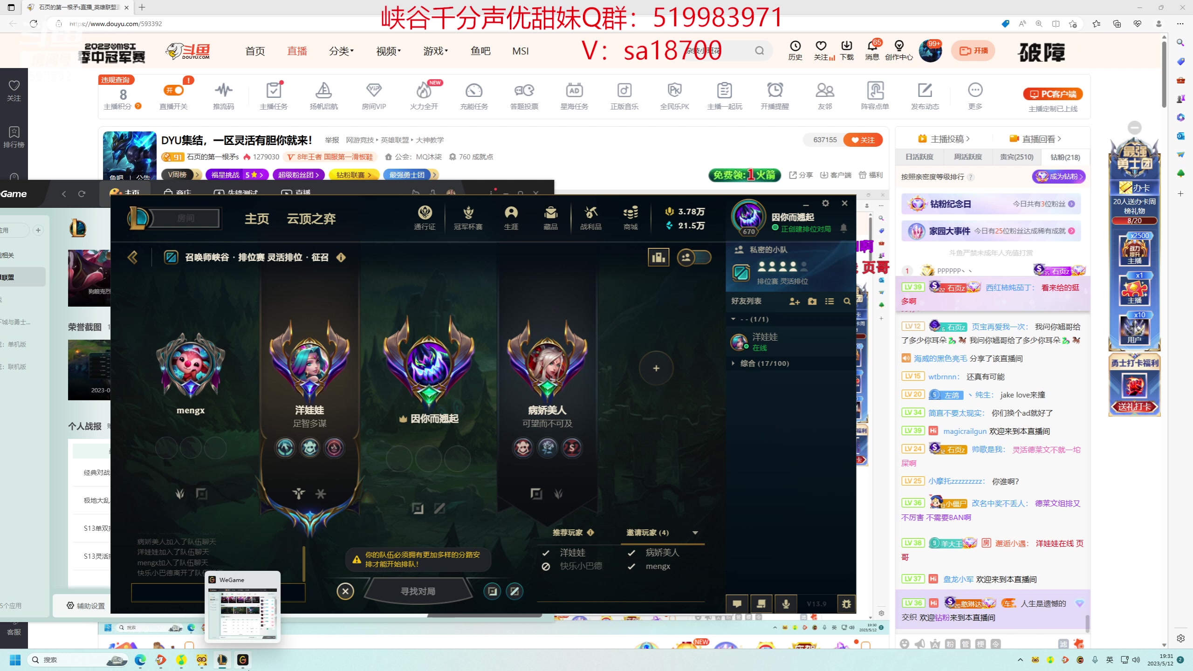Switch to the 主页 tab in League client
Viewport: 1193px width, 671px height.
(x=257, y=219)
